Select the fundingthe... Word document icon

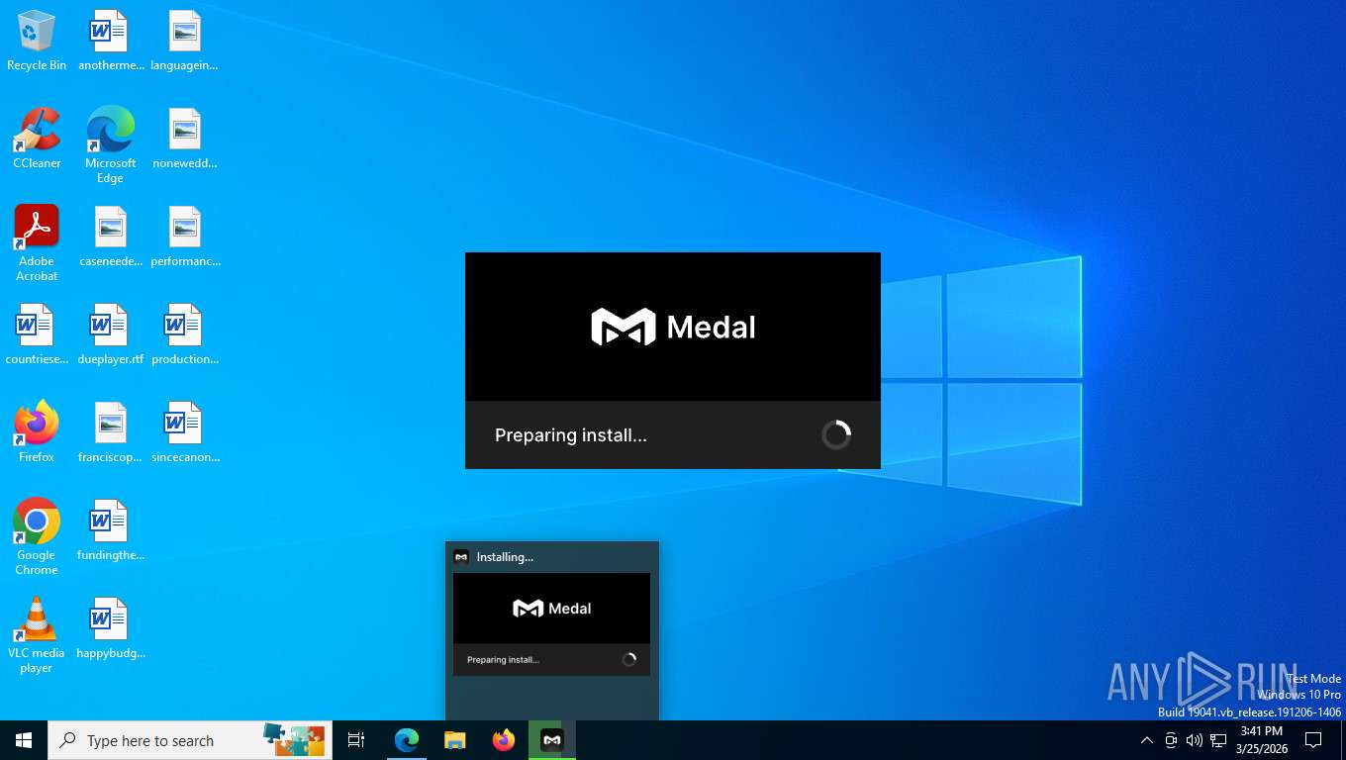click(x=110, y=530)
